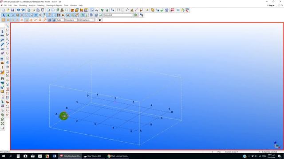Click the black X icon beside Outline planes
284x159 pixels.
[100, 20]
